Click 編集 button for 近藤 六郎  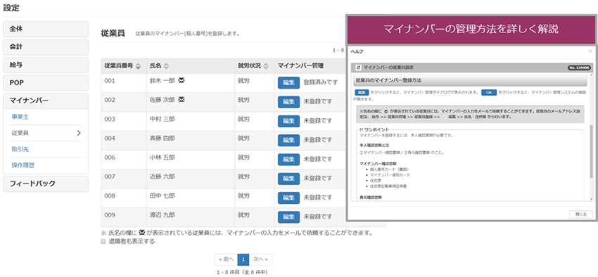(288, 178)
